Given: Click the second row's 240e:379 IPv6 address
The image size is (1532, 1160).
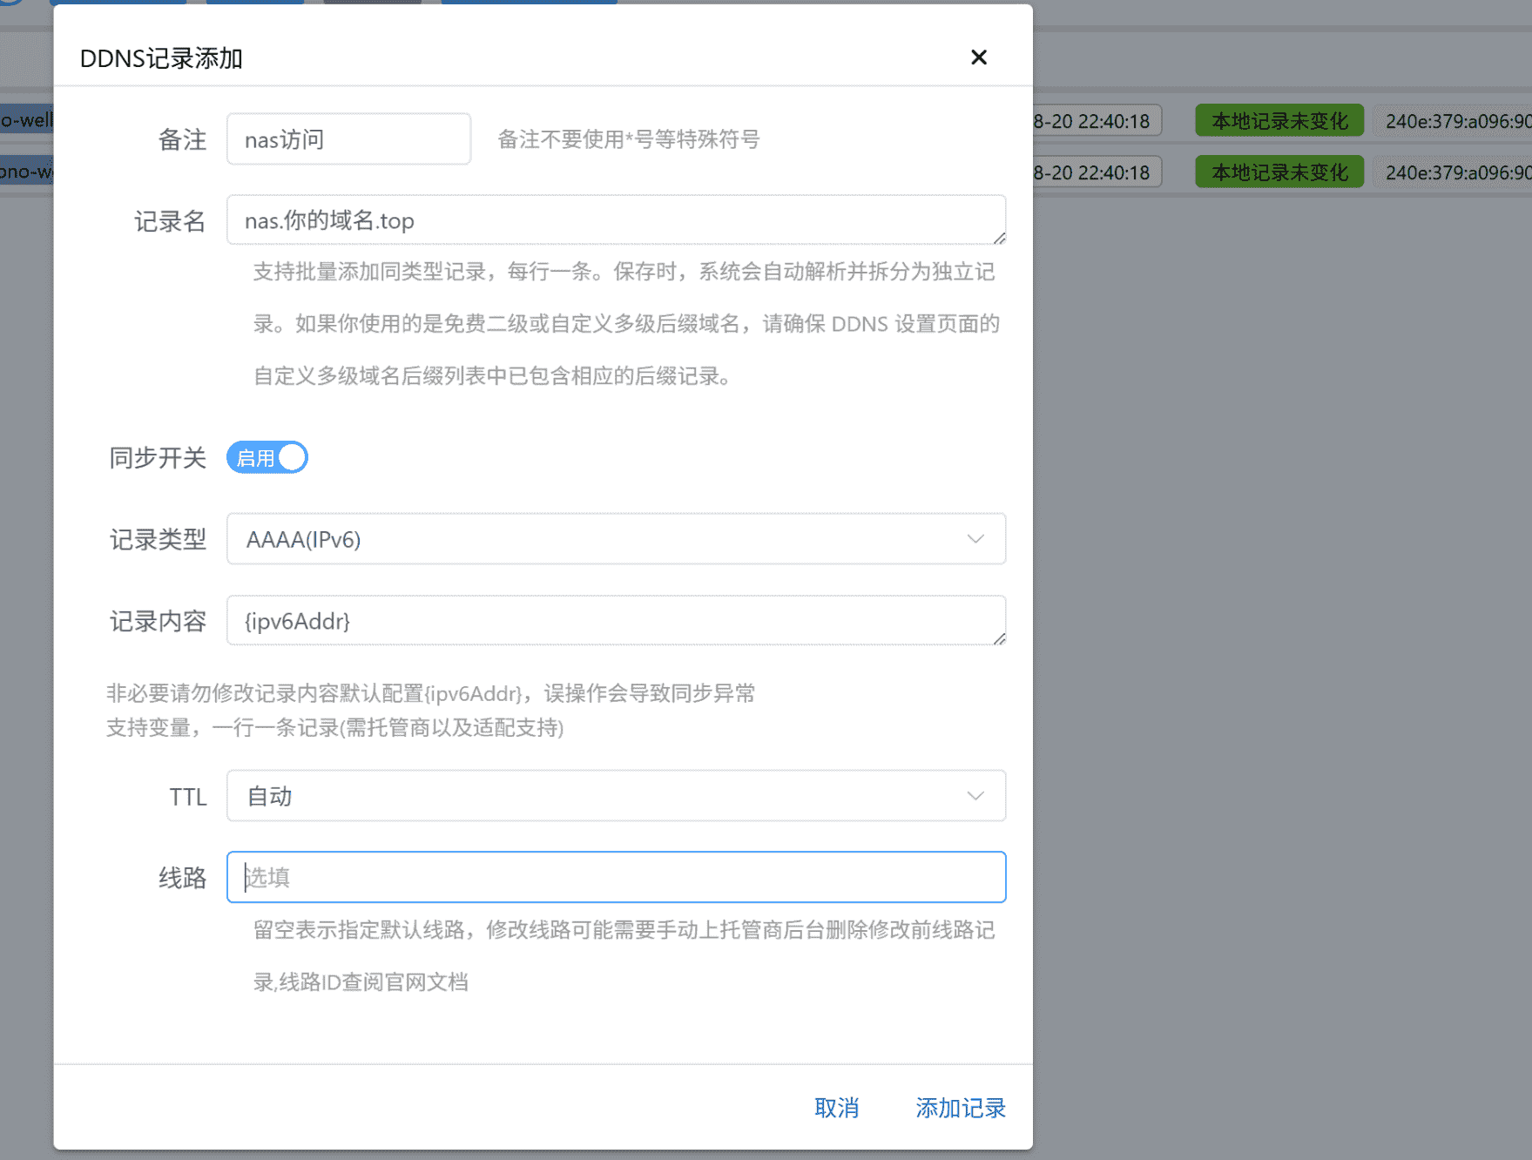Looking at the screenshot, I should 1456,172.
